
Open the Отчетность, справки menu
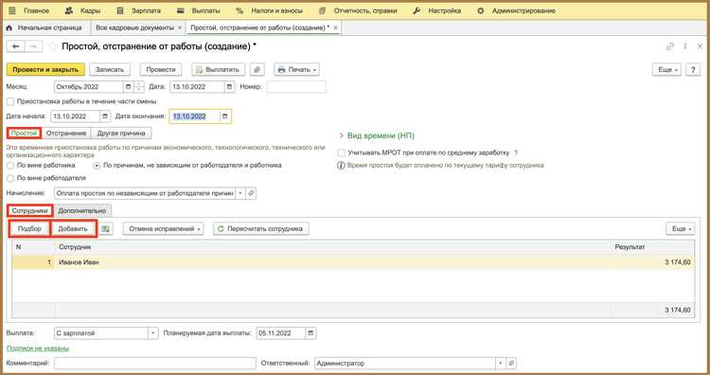click(358, 10)
